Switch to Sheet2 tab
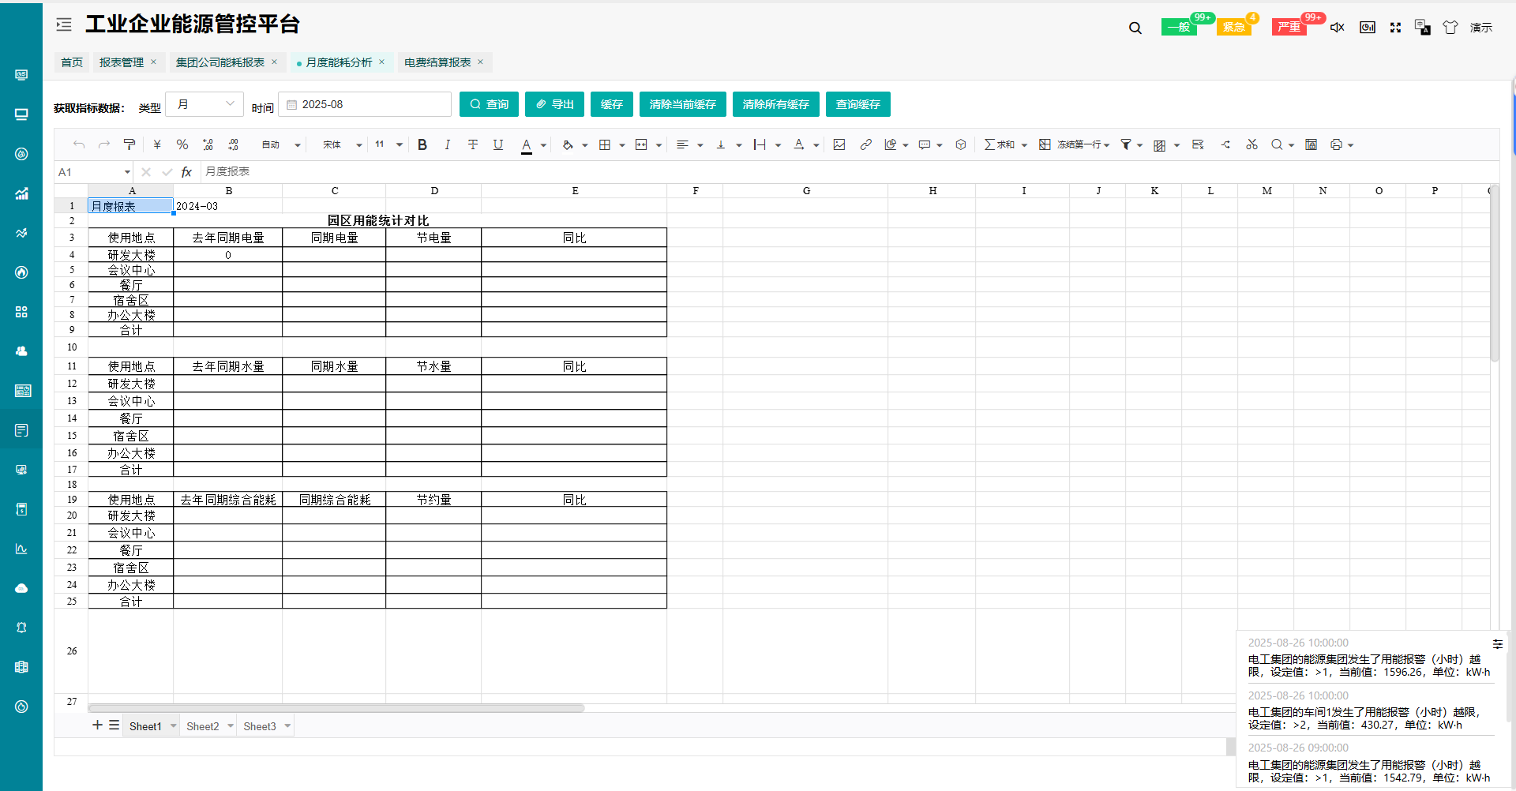 point(203,726)
